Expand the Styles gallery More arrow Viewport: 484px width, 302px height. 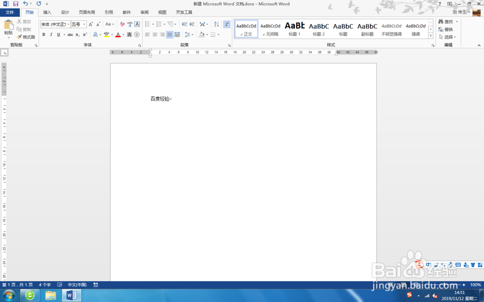coord(431,36)
